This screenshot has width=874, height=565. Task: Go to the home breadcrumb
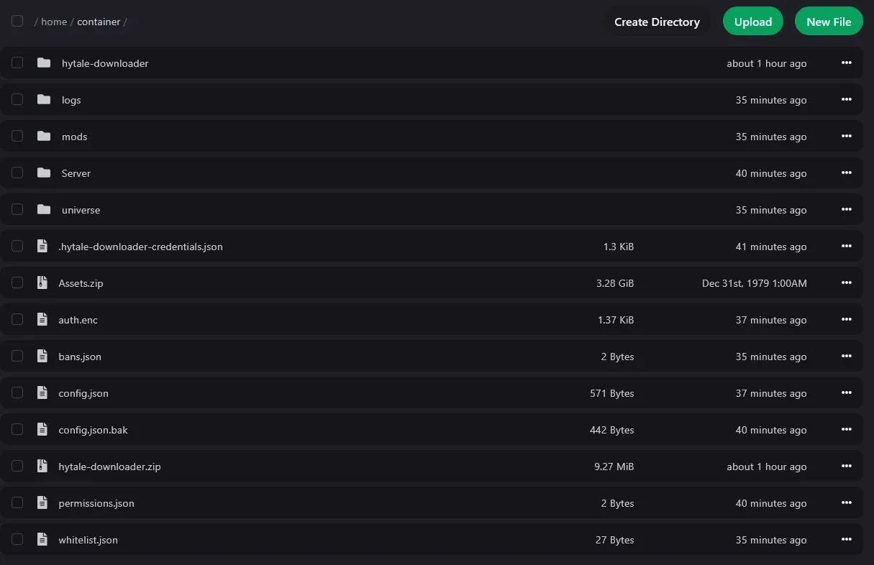54,22
